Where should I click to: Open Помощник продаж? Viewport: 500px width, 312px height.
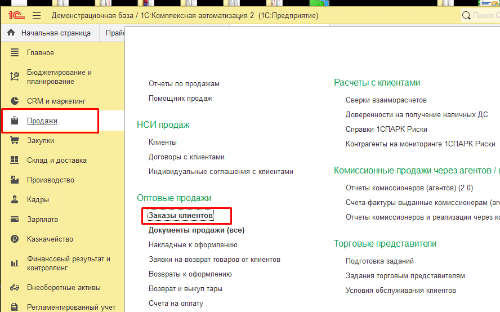click(180, 99)
